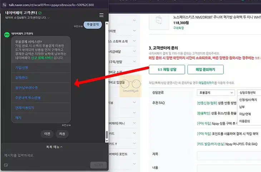This screenshot has height=172, width=261.
Task: Select 연체/이용정지 option in chat
Action: (41, 108)
